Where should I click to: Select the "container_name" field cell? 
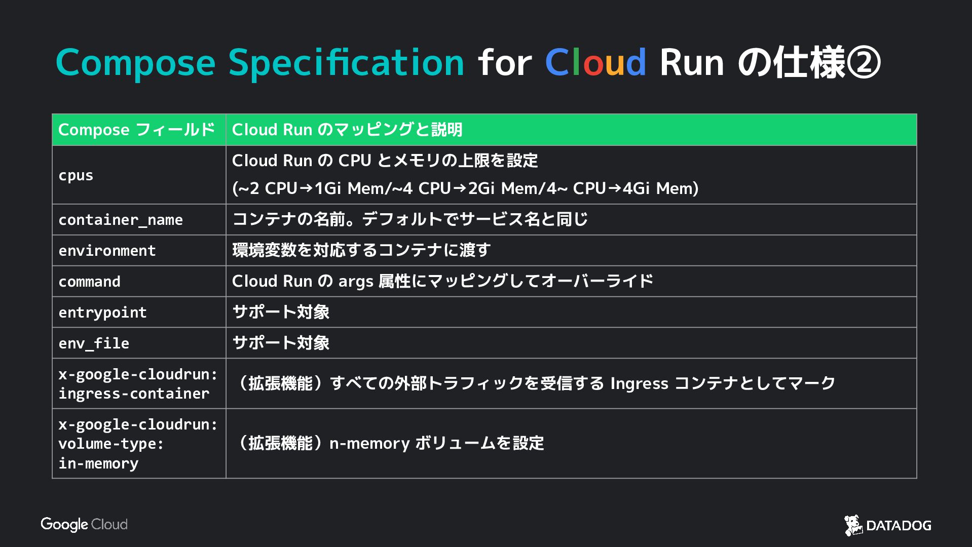click(121, 220)
